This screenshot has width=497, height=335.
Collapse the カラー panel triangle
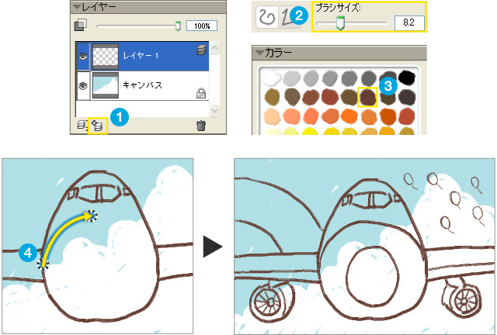click(x=260, y=53)
